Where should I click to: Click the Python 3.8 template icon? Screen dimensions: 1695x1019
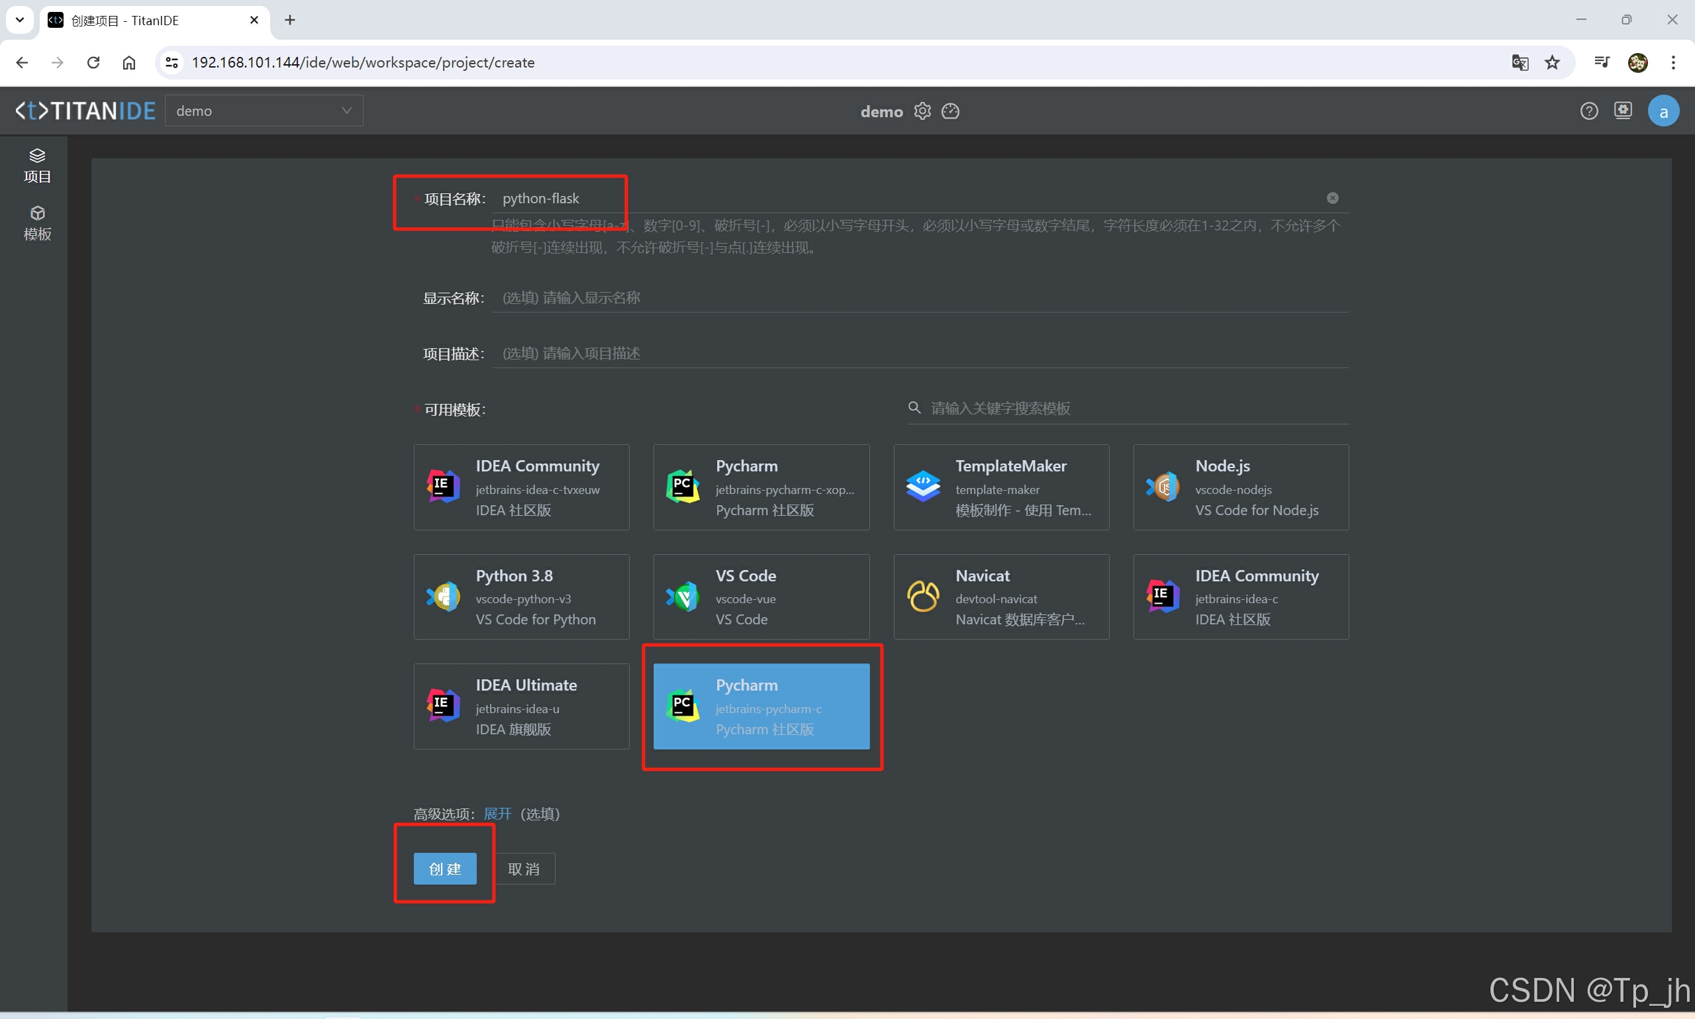(x=444, y=596)
